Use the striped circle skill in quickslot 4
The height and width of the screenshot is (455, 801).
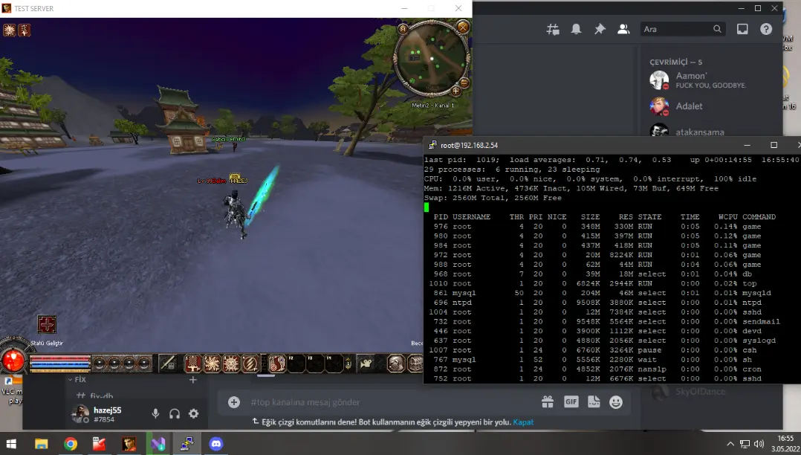click(250, 364)
